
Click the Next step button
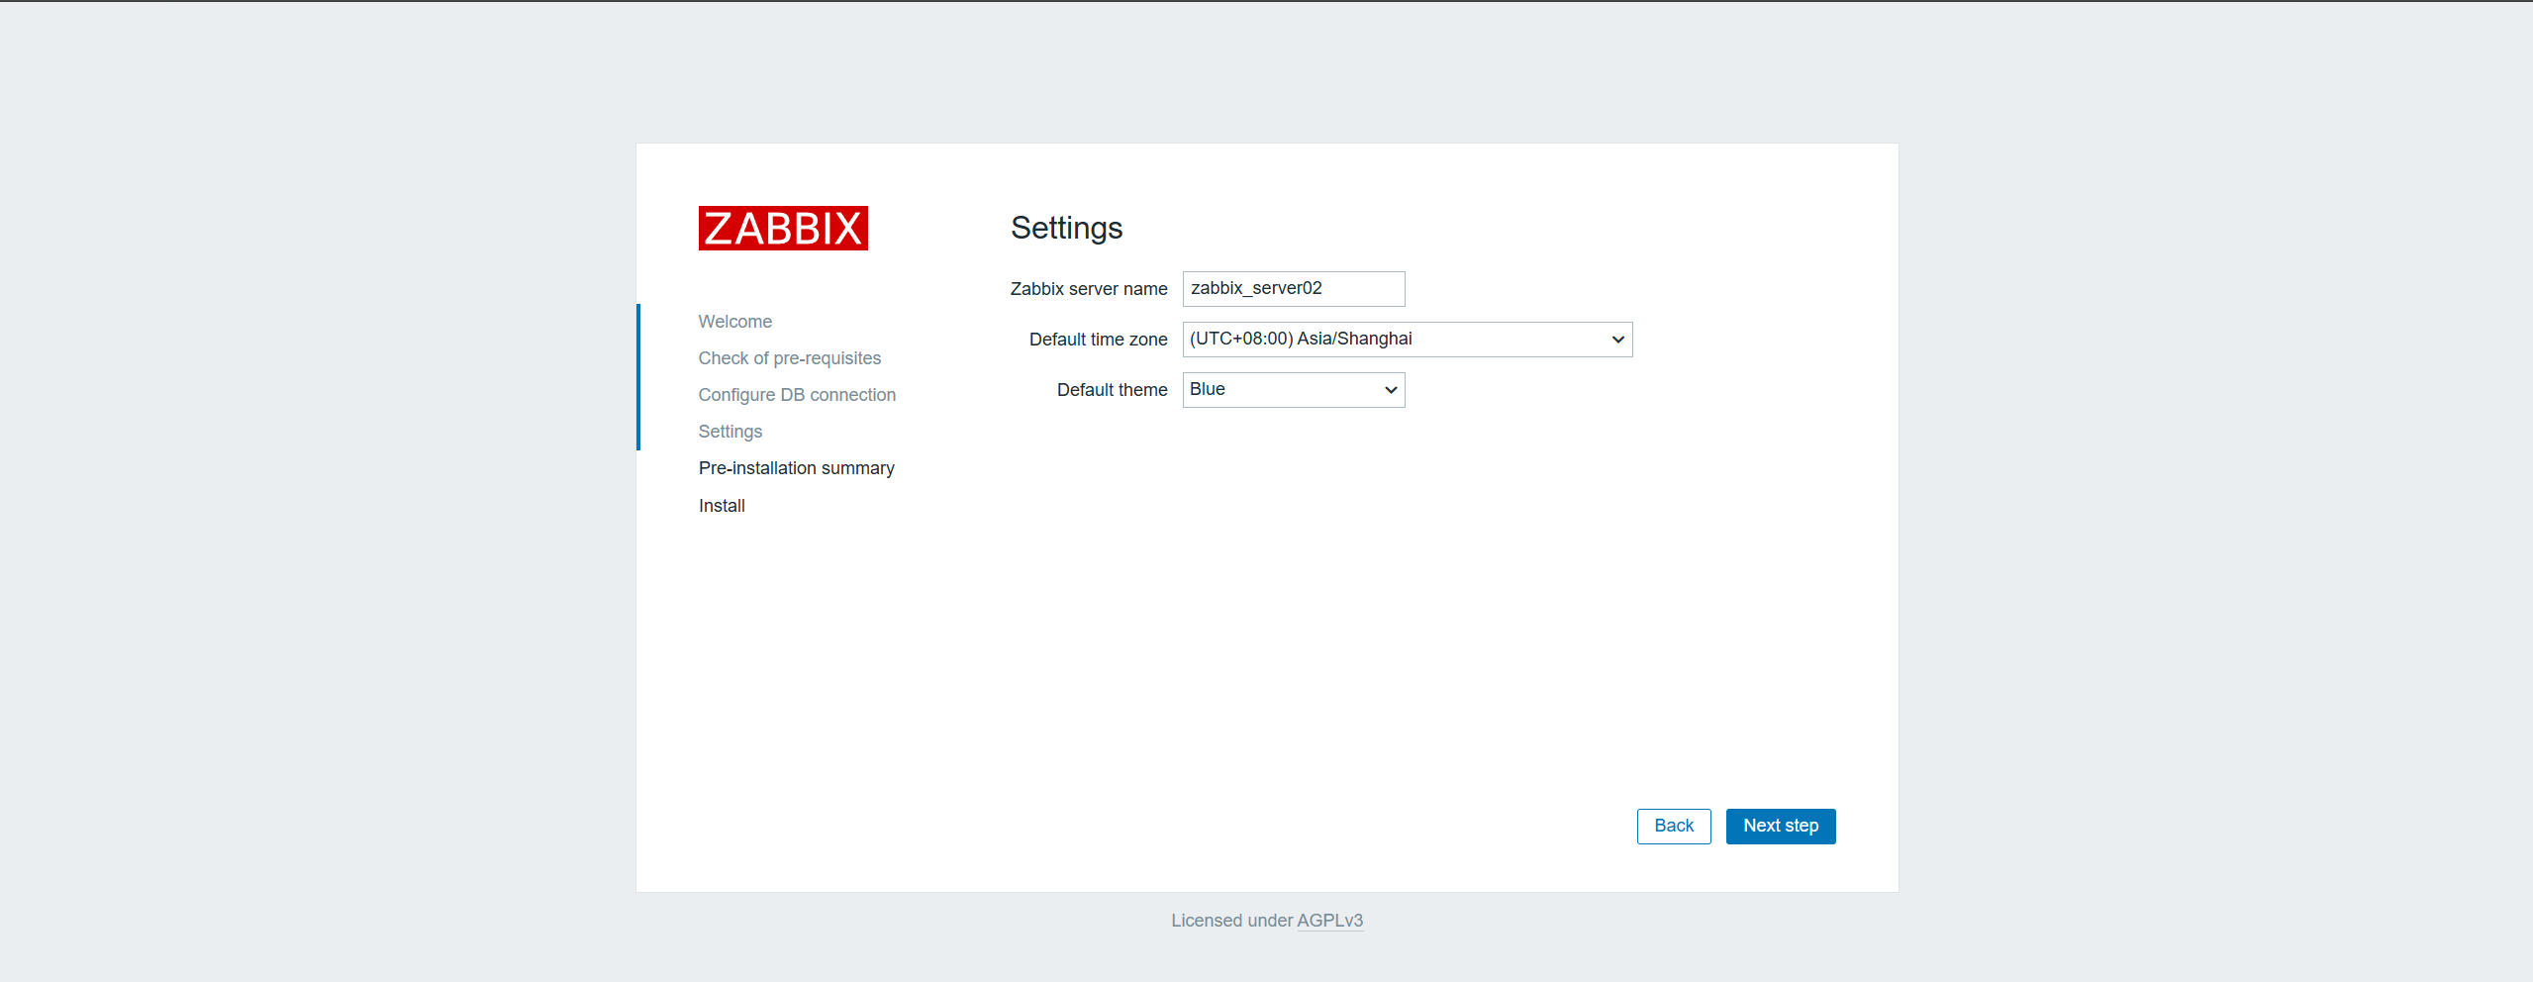pyautogui.click(x=1781, y=827)
